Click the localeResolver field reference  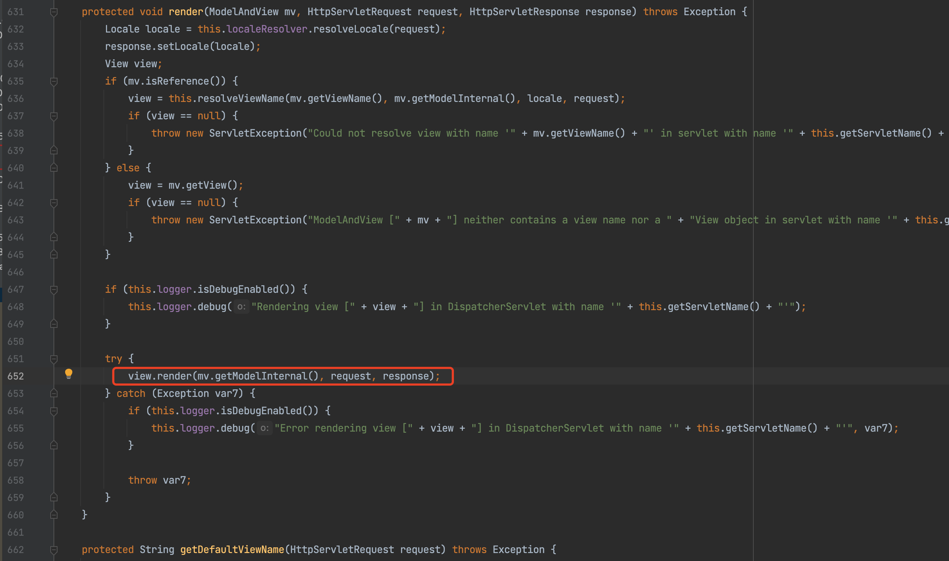coord(267,29)
